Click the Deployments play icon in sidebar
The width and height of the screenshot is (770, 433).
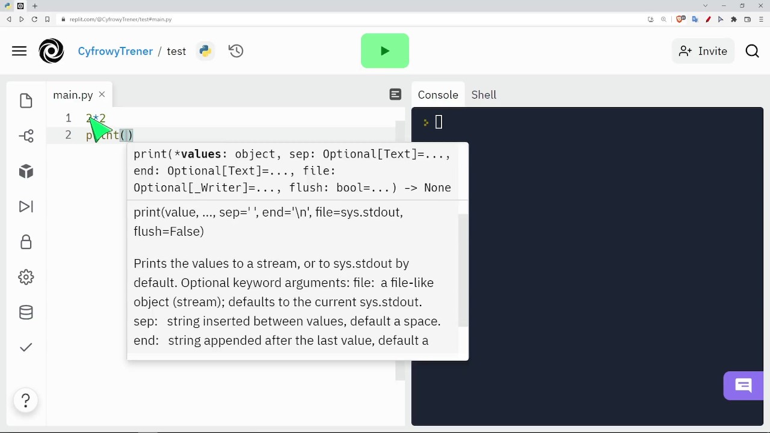tap(26, 206)
